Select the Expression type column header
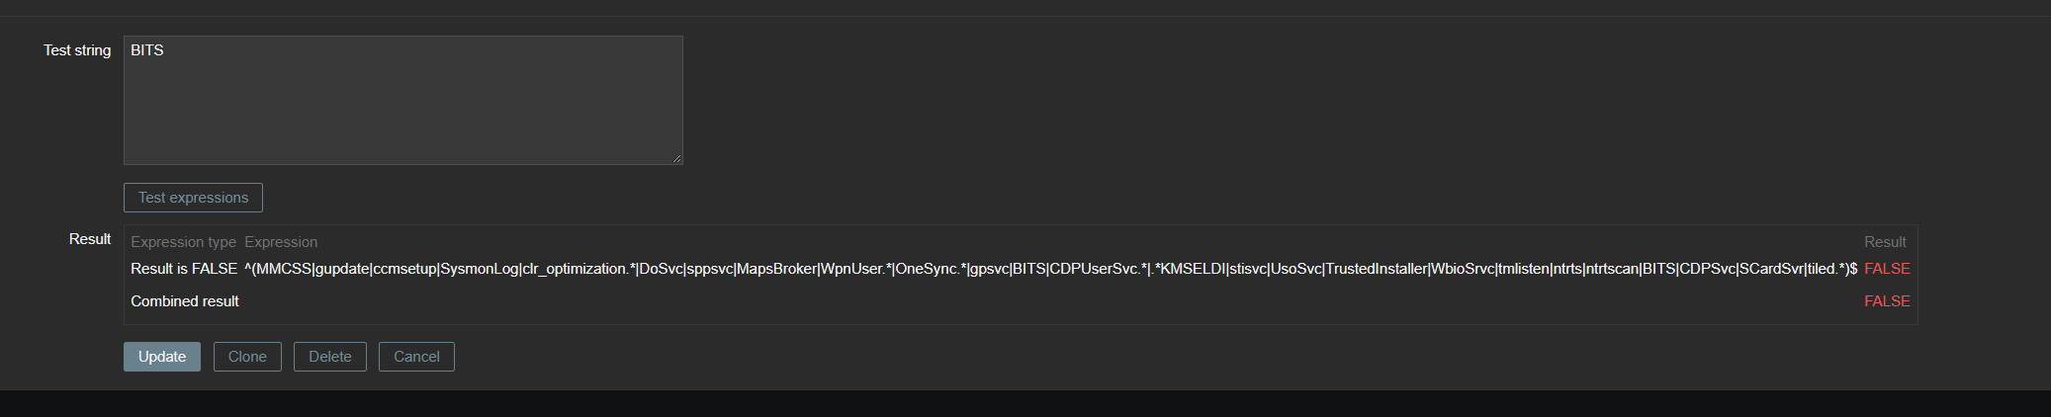The height and width of the screenshot is (417, 2051). (x=183, y=242)
